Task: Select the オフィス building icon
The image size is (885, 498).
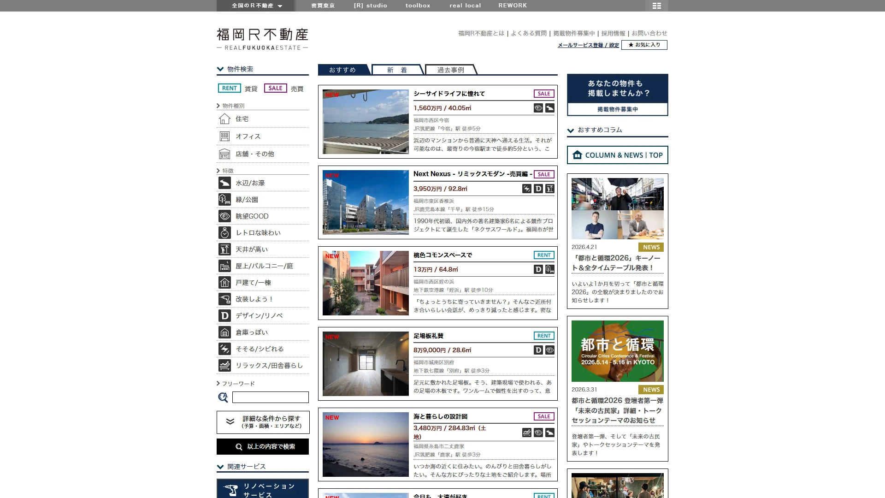Action: click(224, 136)
